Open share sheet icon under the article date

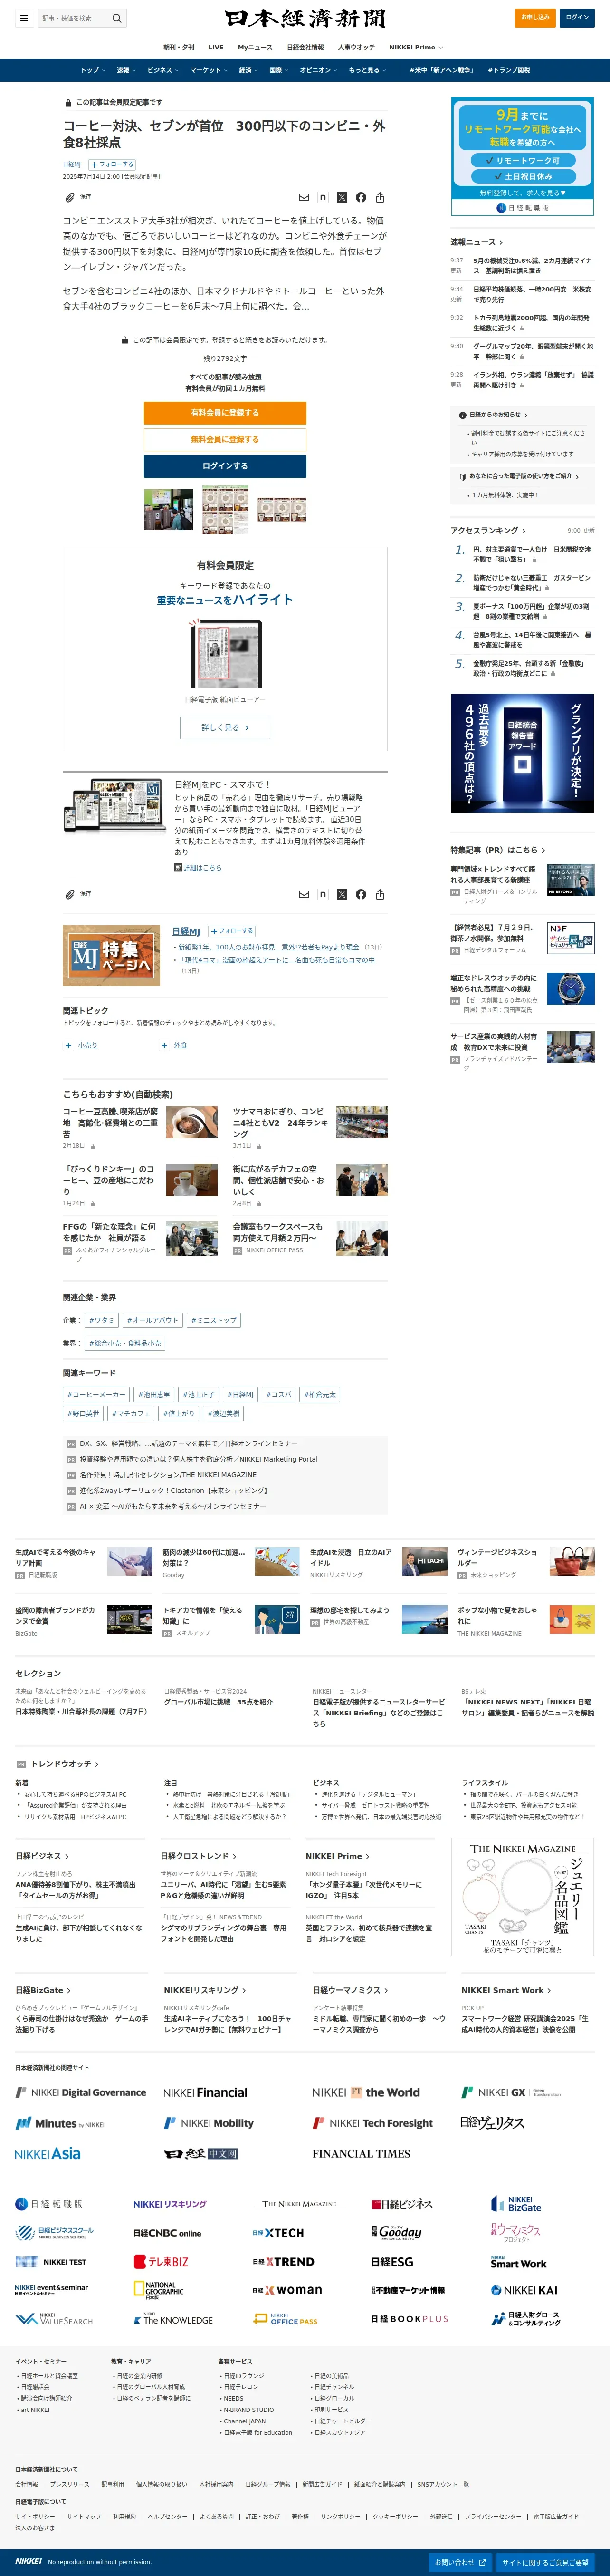[x=380, y=197]
